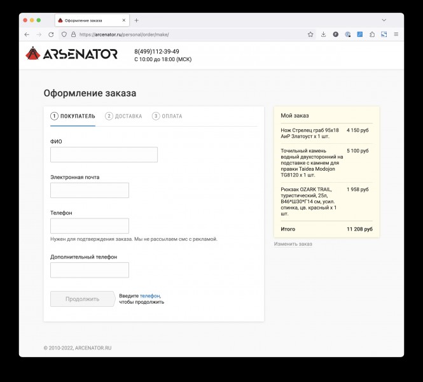Switch to the Покупатель step tab
Viewport: 423px width, 382px height.
pyautogui.click(x=73, y=116)
